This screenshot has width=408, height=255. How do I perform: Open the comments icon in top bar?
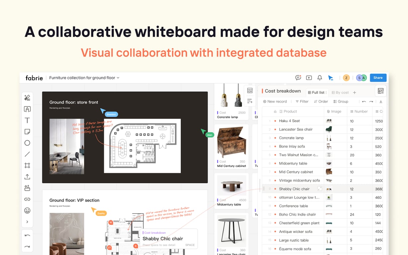pyautogui.click(x=298, y=78)
